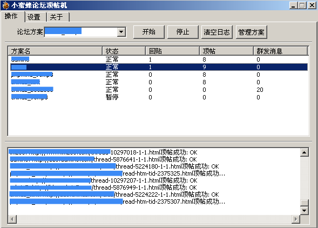Sort by the 方案名 column header

click(55, 51)
